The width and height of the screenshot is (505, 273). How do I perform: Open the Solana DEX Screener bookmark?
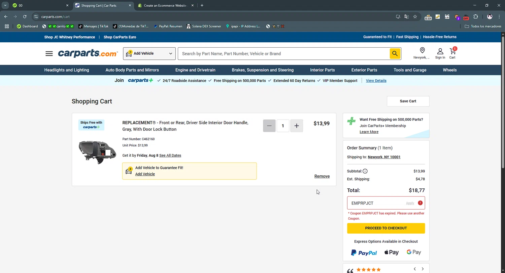pos(204,26)
